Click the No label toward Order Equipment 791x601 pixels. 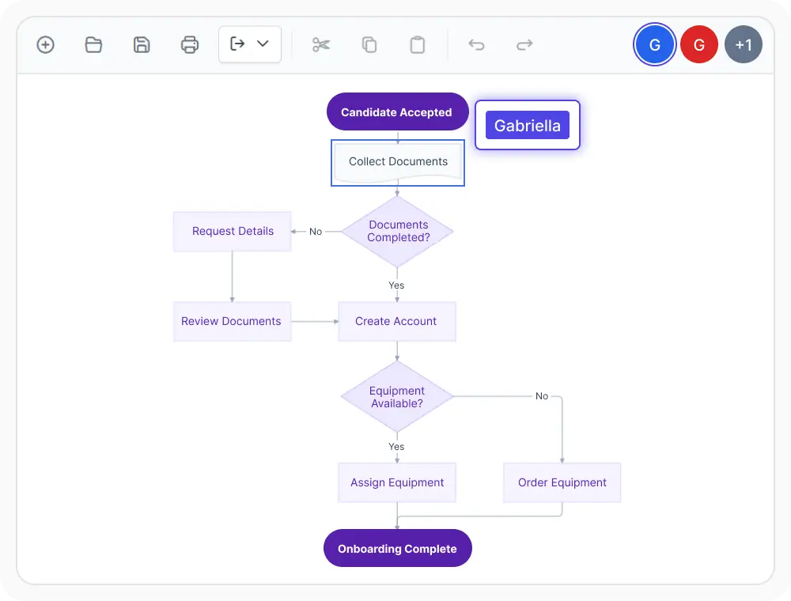click(x=542, y=396)
